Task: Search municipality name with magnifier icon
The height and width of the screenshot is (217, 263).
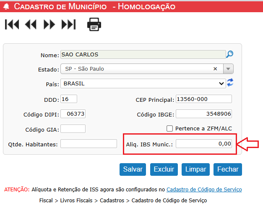Action: point(229,54)
